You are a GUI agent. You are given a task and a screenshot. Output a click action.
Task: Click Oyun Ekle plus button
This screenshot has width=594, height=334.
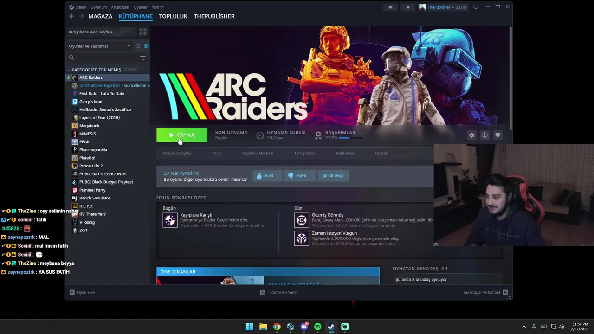[x=82, y=293]
